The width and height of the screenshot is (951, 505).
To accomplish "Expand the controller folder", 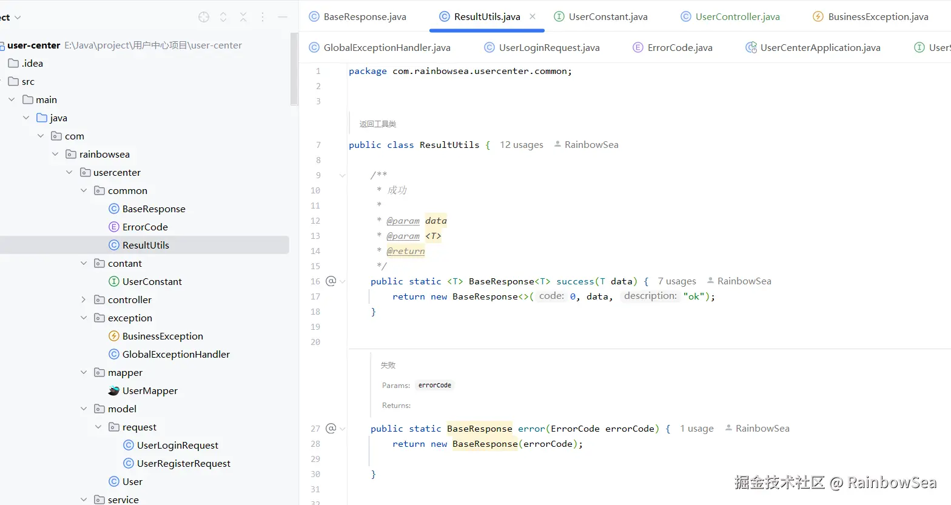I will tap(84, 299).
